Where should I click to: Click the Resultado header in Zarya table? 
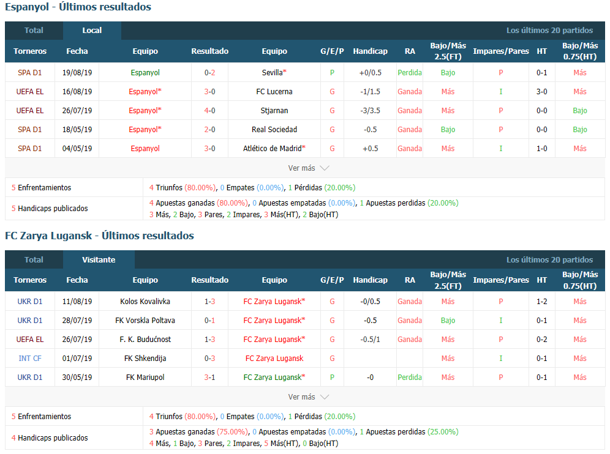click(x=209, y=280)
